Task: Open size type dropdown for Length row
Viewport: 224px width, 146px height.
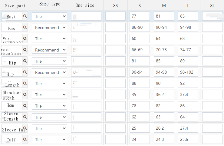Action: pyautogui.click(x=49, y=84)
